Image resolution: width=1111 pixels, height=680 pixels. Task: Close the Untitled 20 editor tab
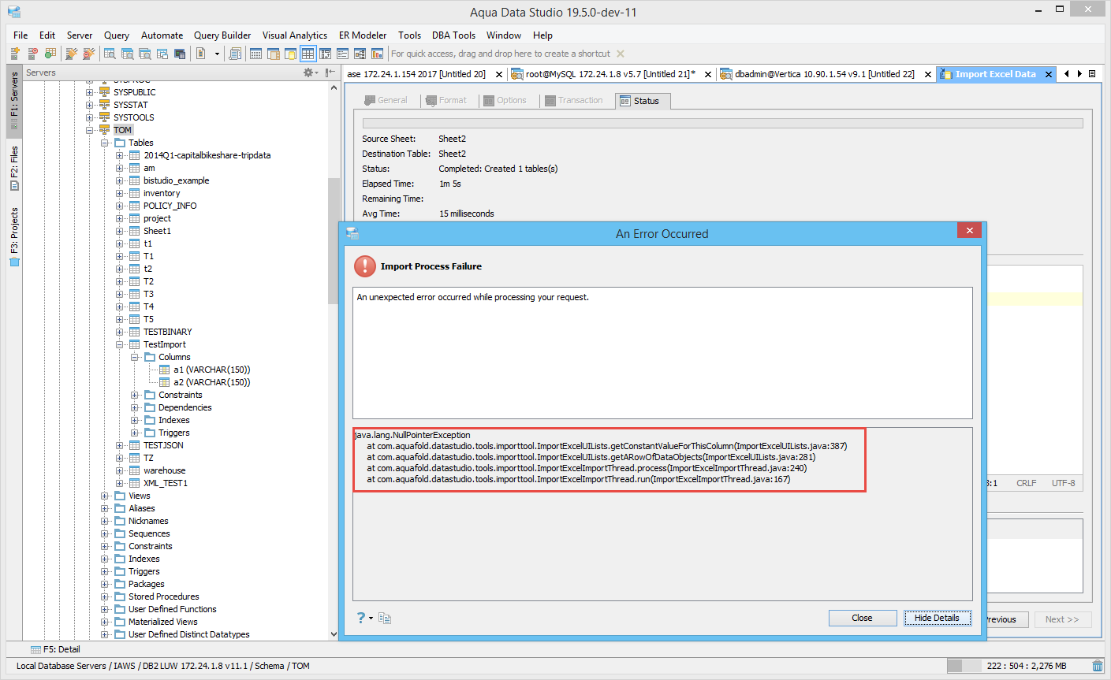click(499, 74)
